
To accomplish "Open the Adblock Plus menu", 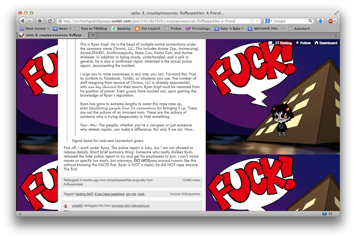I will pos(332,21).
